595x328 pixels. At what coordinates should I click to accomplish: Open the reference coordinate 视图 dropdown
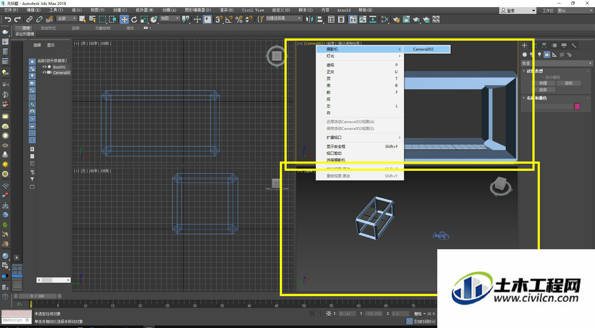coord(170,19)
